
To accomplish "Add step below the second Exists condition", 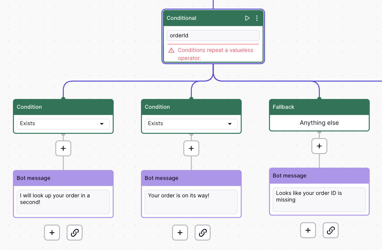I will (191, 148).
